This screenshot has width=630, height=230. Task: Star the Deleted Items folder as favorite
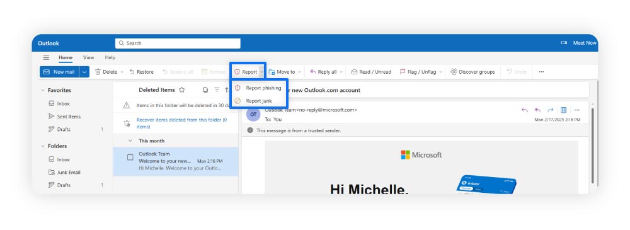tap(181, 90)
